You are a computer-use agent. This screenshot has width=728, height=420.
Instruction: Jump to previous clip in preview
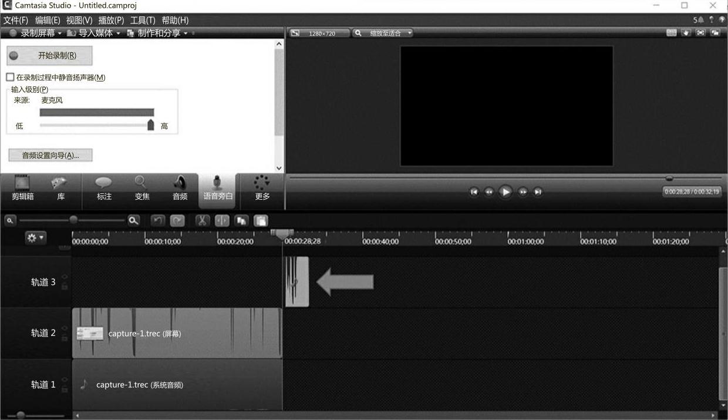point(474,192)
